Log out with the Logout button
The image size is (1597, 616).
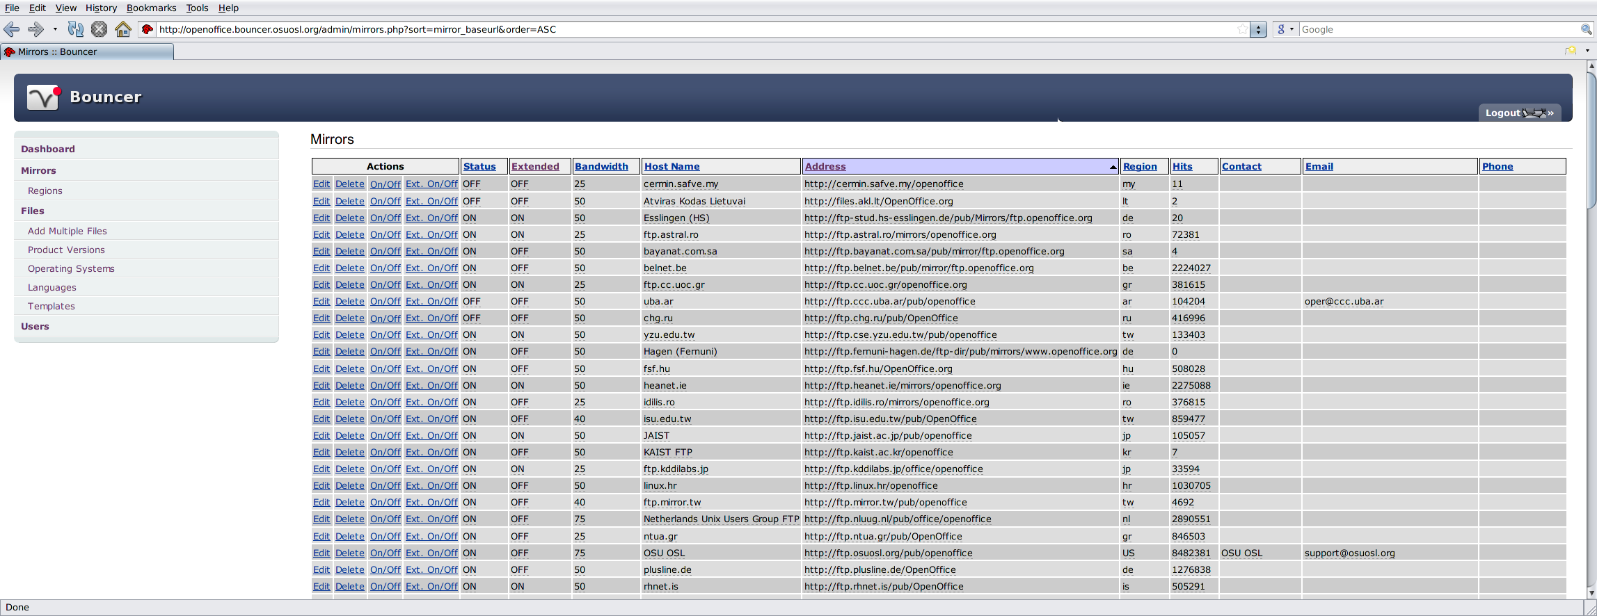click(1520, 113)
